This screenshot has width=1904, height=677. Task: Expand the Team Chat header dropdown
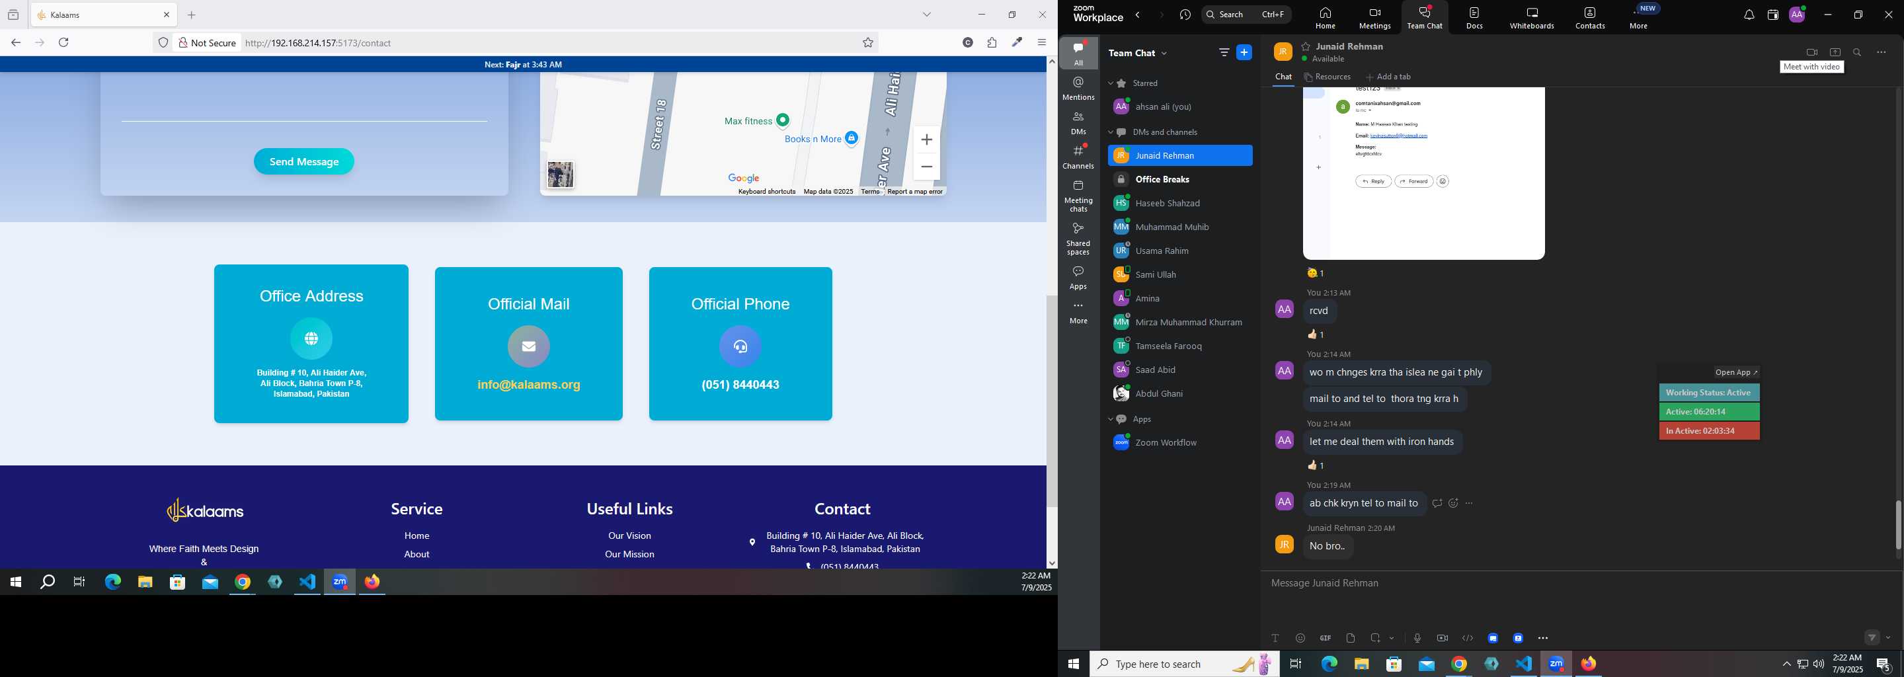click(x=1165, y=53)
